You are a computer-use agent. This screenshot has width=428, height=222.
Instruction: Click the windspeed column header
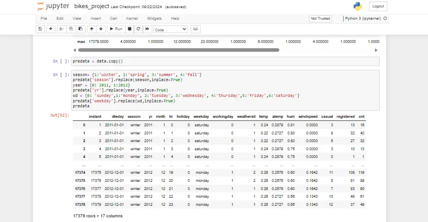click(x=308, y=117)
